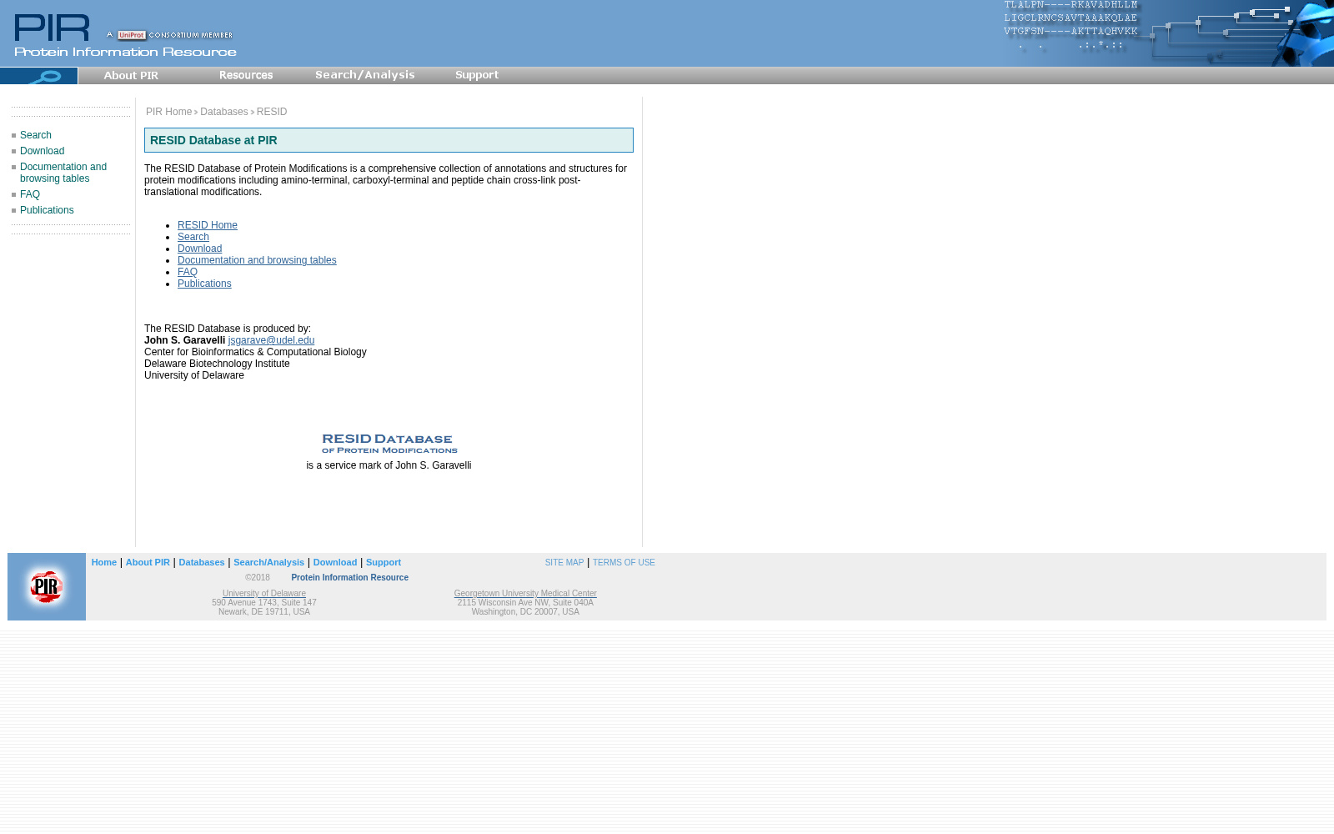Open Documentation and browsing tables in the list
1334x834 pixels.
(x=257, y=260)
